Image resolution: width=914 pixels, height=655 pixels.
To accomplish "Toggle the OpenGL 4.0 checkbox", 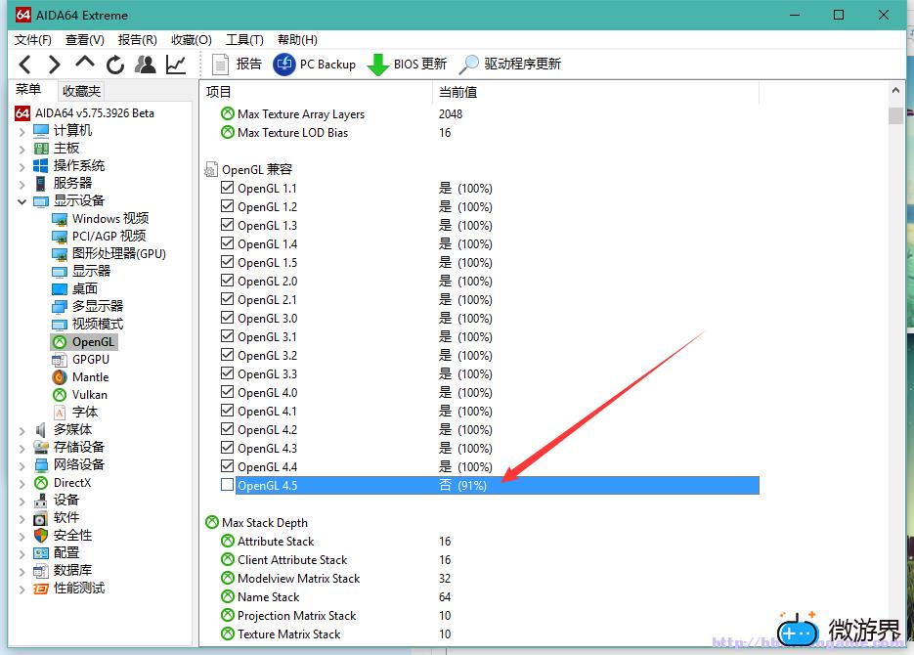I will (x=228, y=392).
